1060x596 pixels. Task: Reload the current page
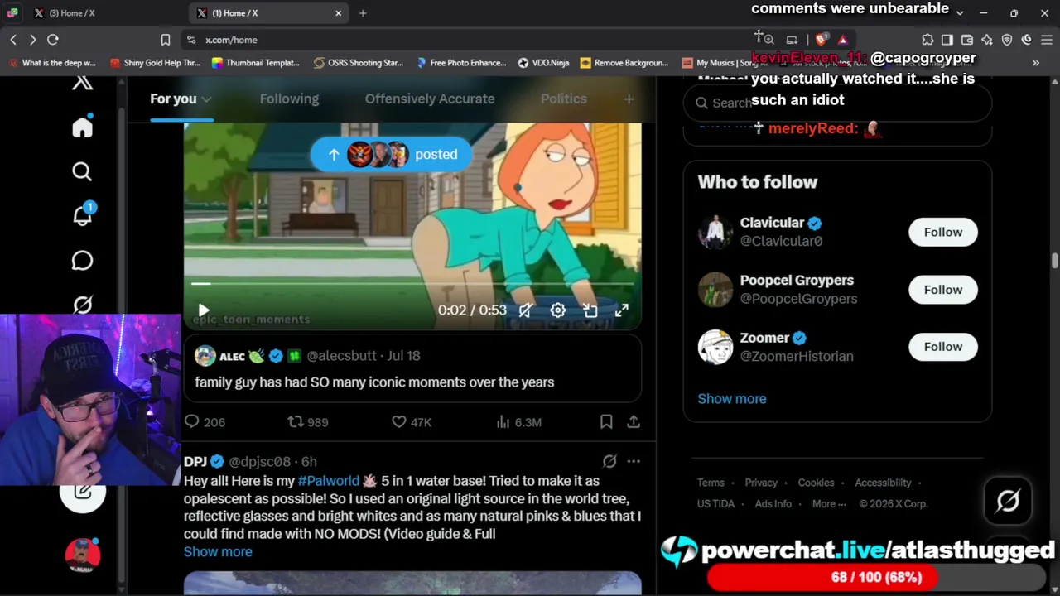click(x=53, y=40)
